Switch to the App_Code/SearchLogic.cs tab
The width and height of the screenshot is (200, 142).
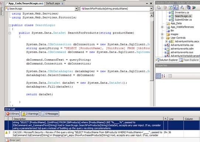click(25, 3)
